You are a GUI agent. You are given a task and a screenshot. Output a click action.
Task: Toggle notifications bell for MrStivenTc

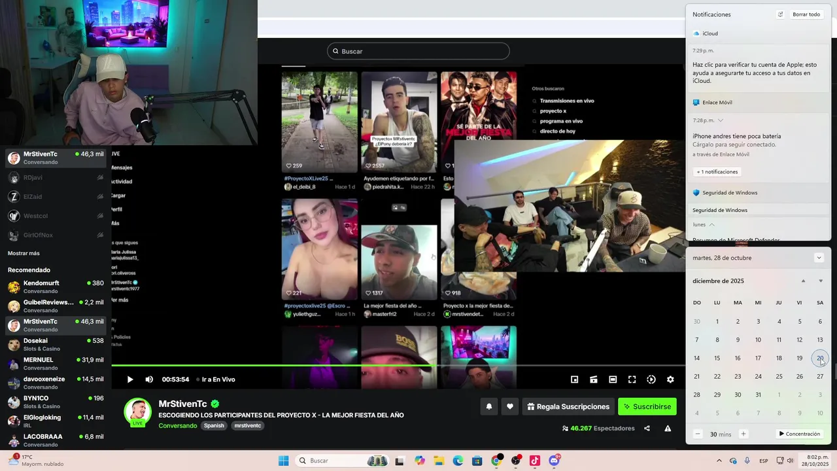(488, 406)
